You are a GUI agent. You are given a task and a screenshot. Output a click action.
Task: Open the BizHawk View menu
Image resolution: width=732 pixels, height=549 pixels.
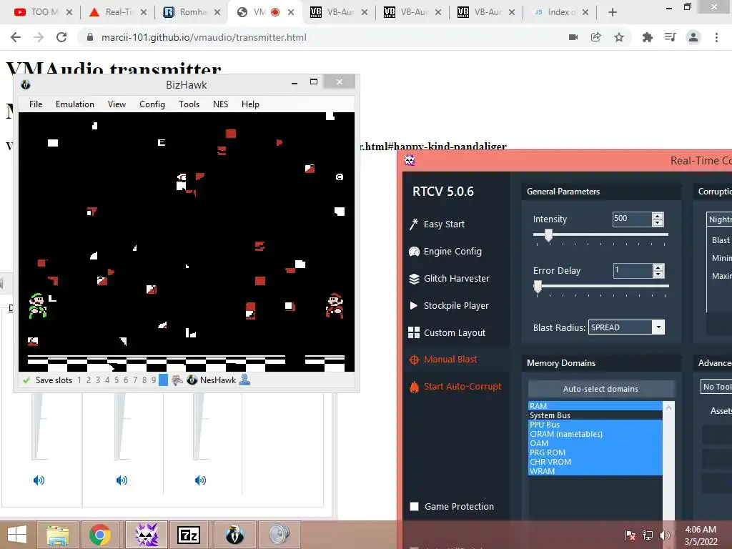(x=117, y=104)
